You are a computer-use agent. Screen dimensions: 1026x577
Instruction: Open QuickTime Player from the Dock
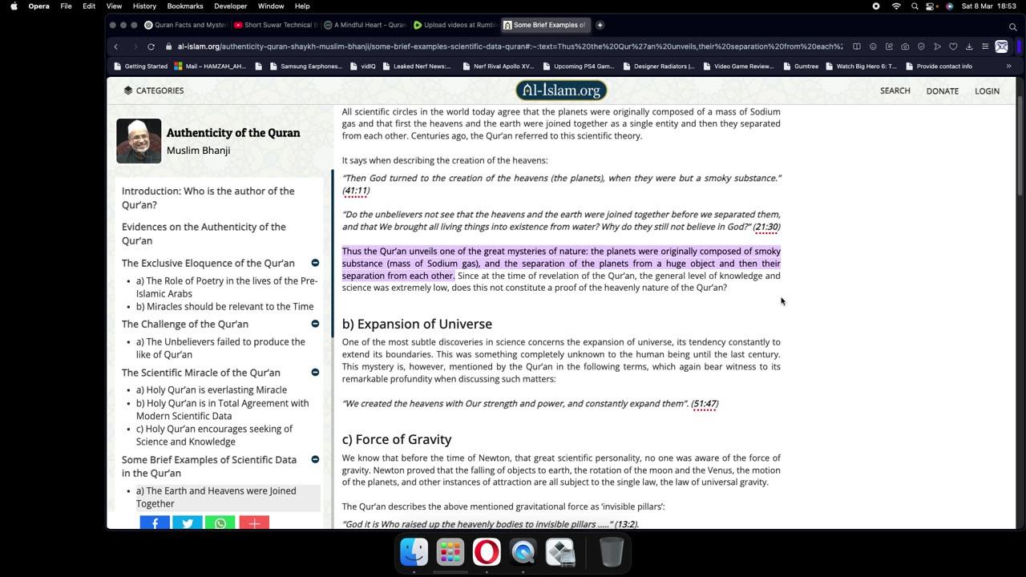[523, 552]
